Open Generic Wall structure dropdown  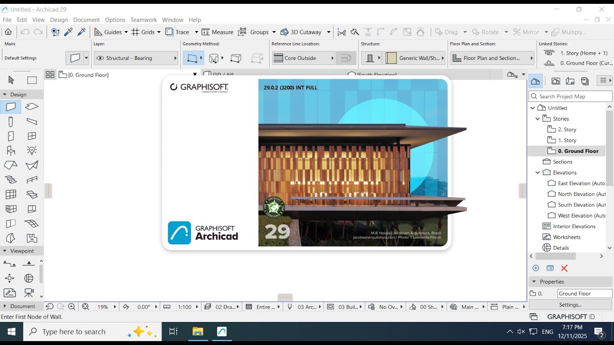tap(414, 58)
